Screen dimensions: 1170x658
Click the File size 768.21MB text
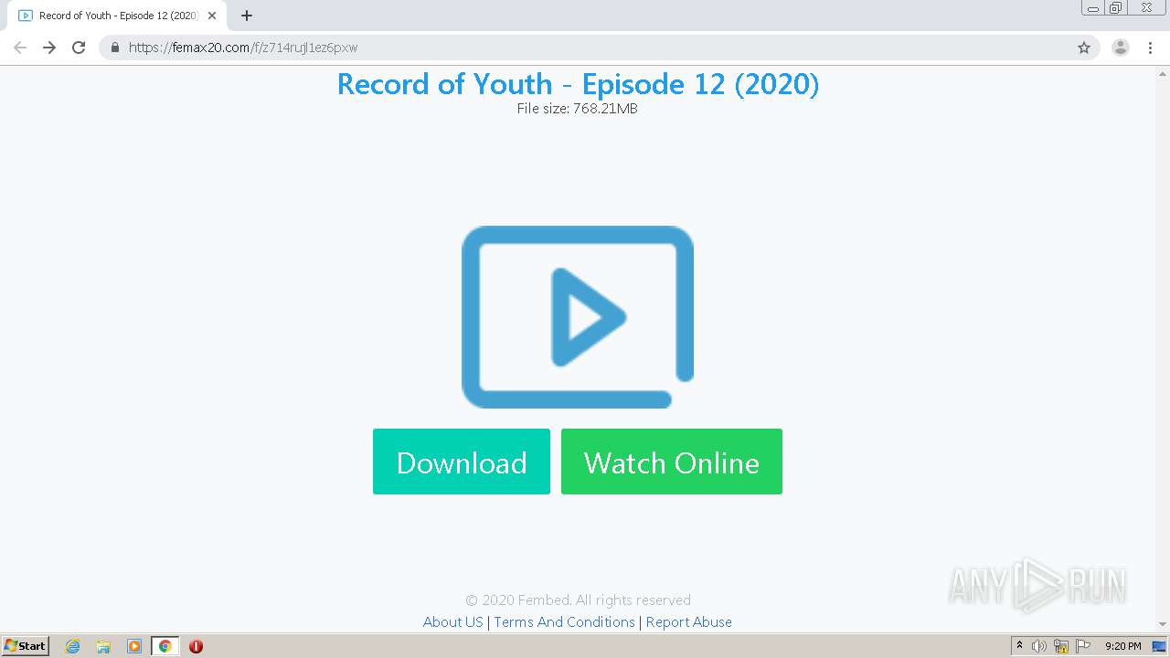[x=578, y=109]
